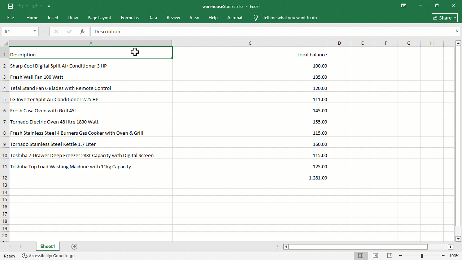Screen dimensions: 462x260
Task: Go to the Data tab
Action: point(152,18)
